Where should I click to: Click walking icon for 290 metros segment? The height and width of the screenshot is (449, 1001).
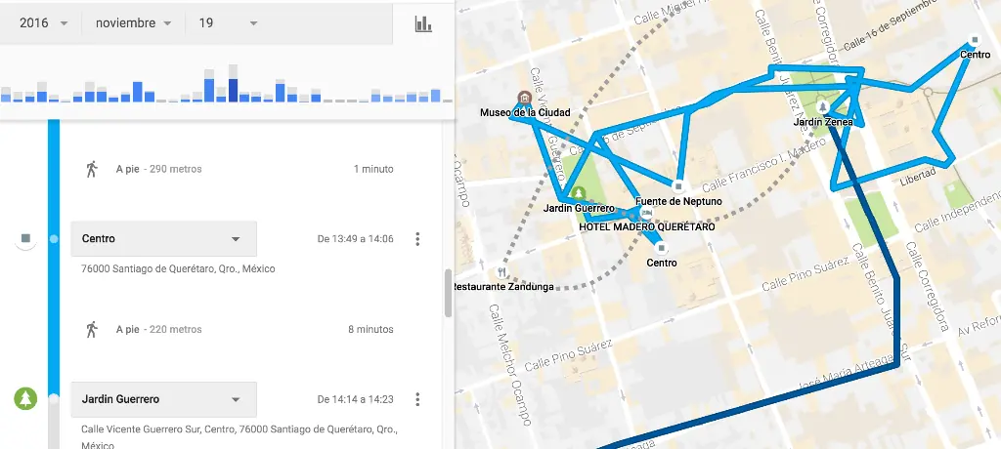92,169
